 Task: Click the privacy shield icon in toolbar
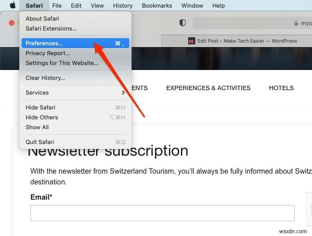click(x=182, y=23)
